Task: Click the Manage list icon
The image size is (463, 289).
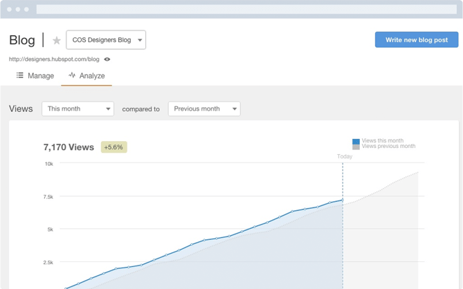Action: [20, 75]
